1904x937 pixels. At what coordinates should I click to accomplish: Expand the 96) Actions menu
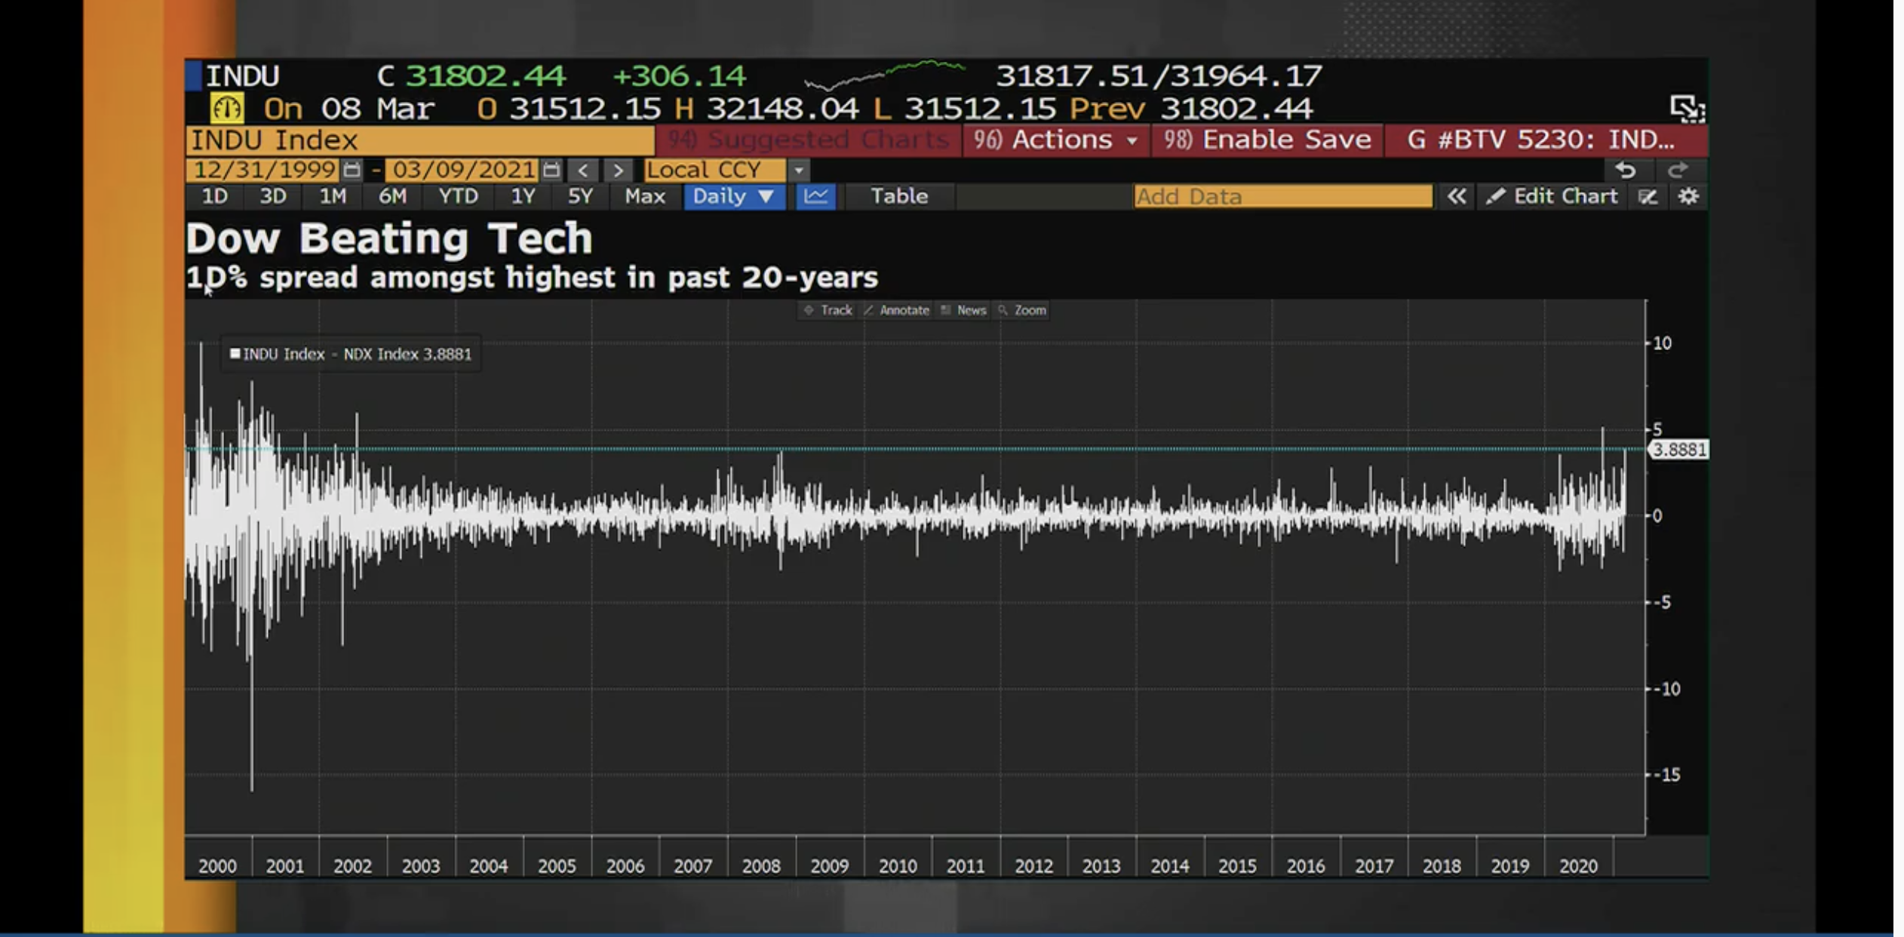pyautogui.click(x=1055, y=140)
